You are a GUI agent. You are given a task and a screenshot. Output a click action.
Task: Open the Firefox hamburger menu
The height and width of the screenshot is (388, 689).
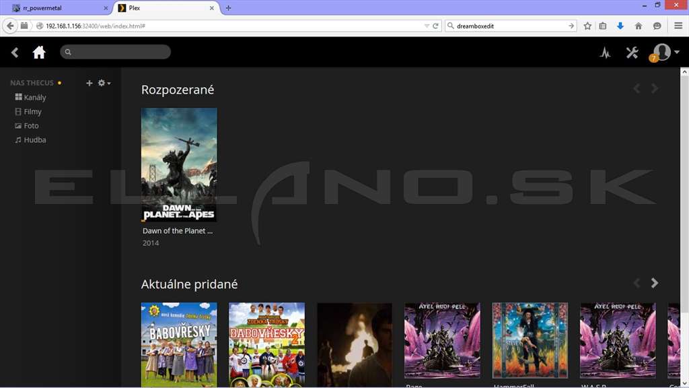pyautogui.click(x=678, y=26)
